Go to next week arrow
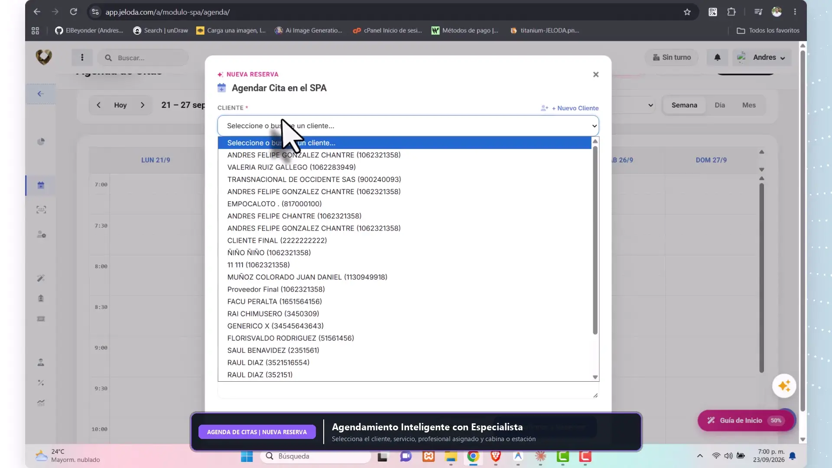Image resolution: width=832 pixels, height=468 pixels. point(143,105)
